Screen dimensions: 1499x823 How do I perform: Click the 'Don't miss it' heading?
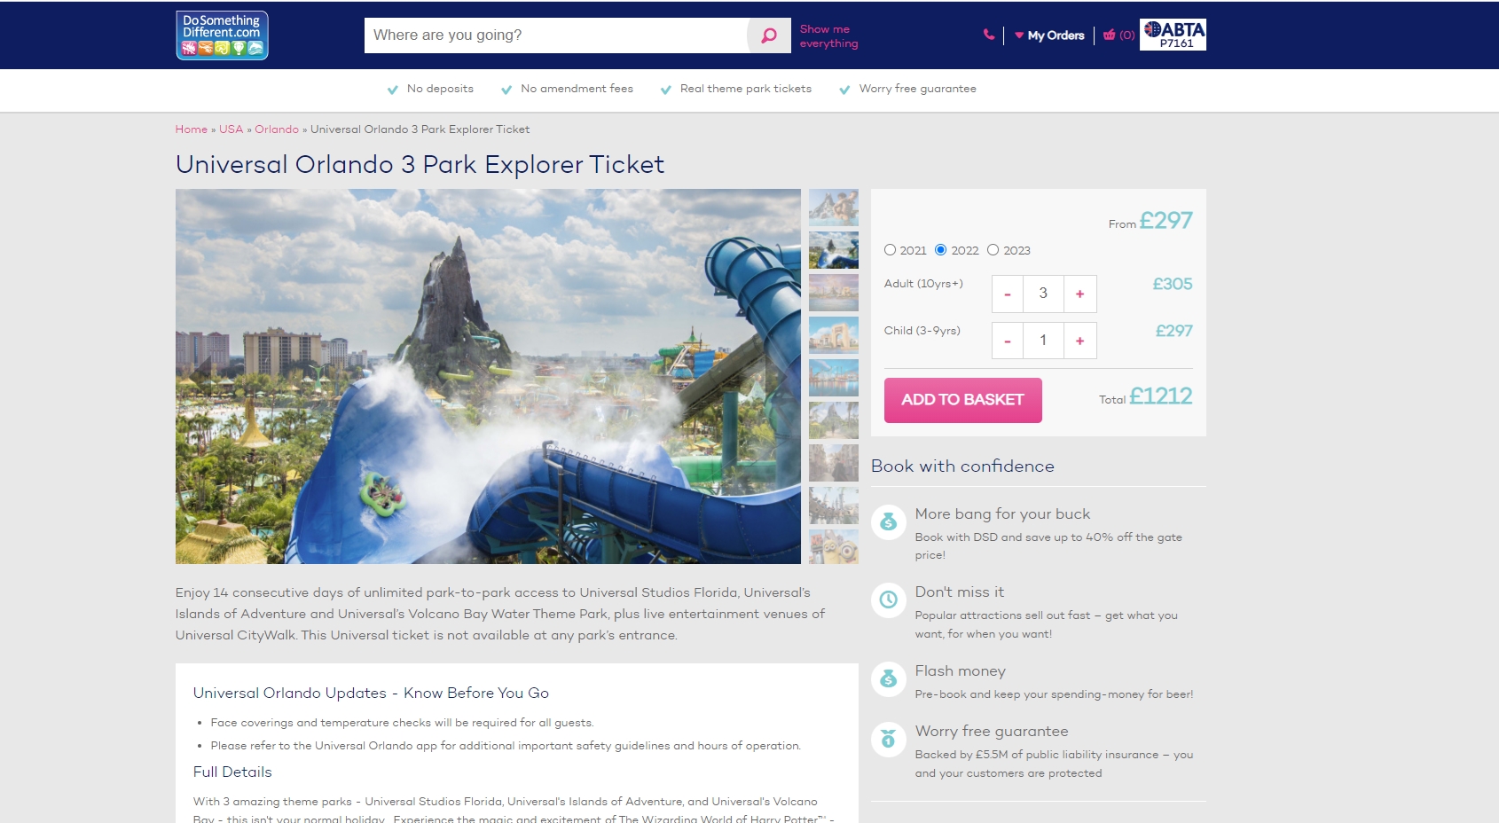(960, 592)
